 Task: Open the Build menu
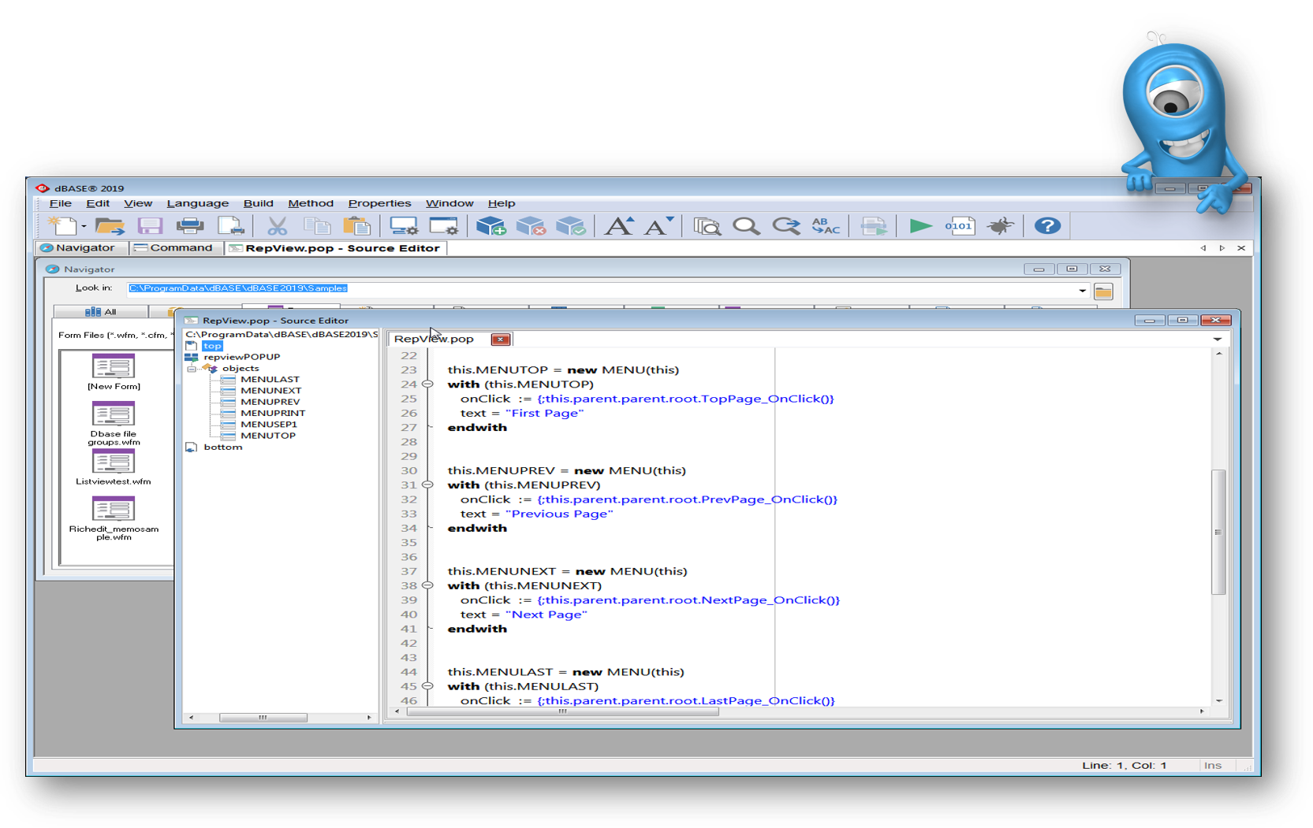(258, 202)
